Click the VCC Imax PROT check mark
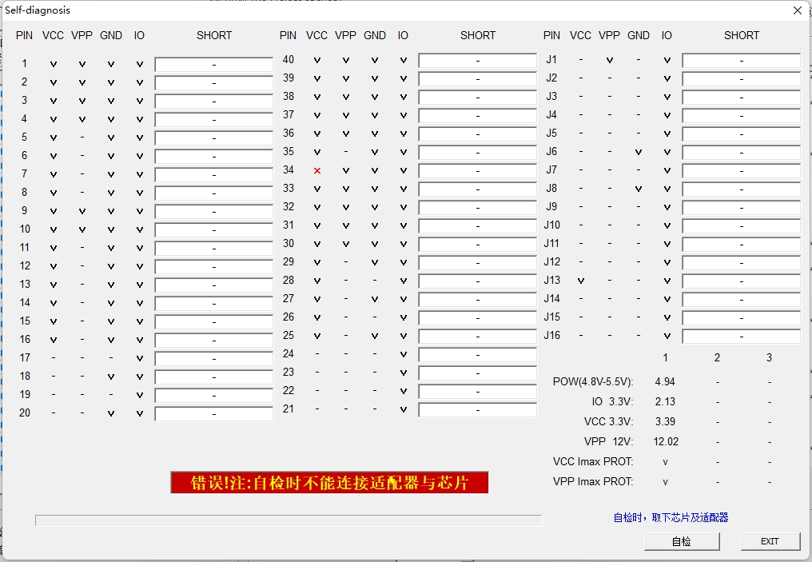 tap(665, 462)
